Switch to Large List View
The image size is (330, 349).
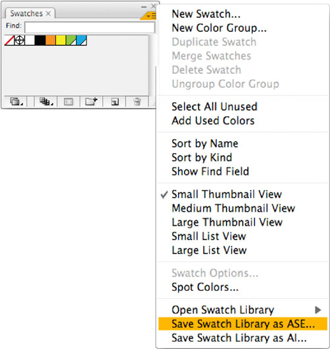pyautogui.click(x=209, y=251)
